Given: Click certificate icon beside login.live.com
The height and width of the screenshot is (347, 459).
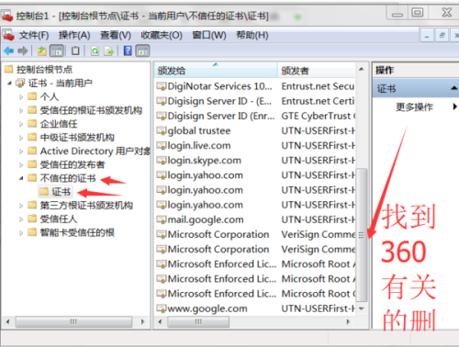Looking at the screenshot, I should pos(162,146).
